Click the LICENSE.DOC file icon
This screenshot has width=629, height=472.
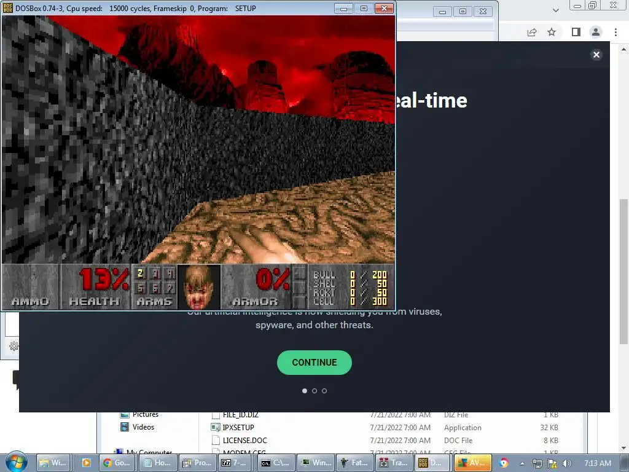pos(216,440)
